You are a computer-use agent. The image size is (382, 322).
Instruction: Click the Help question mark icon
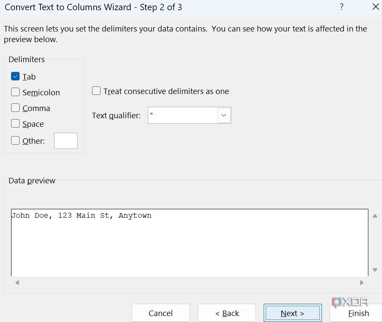click(x=342, y=7)
